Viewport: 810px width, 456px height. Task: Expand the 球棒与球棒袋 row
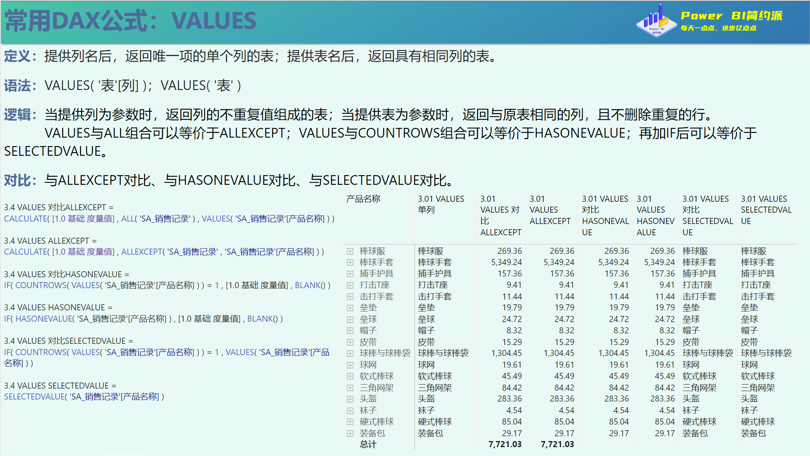pos(350,354)
